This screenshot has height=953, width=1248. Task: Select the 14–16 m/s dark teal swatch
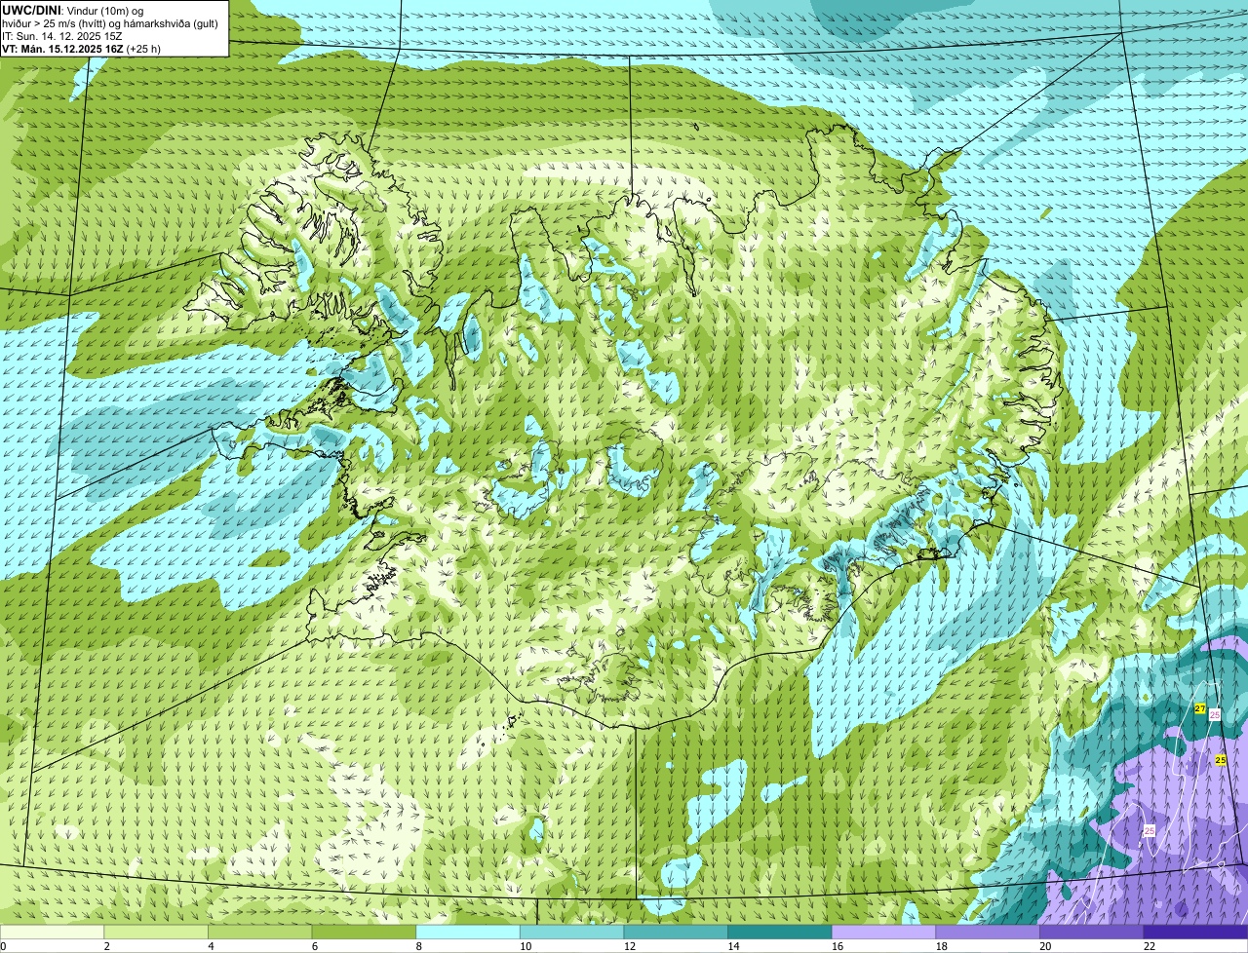780,932
